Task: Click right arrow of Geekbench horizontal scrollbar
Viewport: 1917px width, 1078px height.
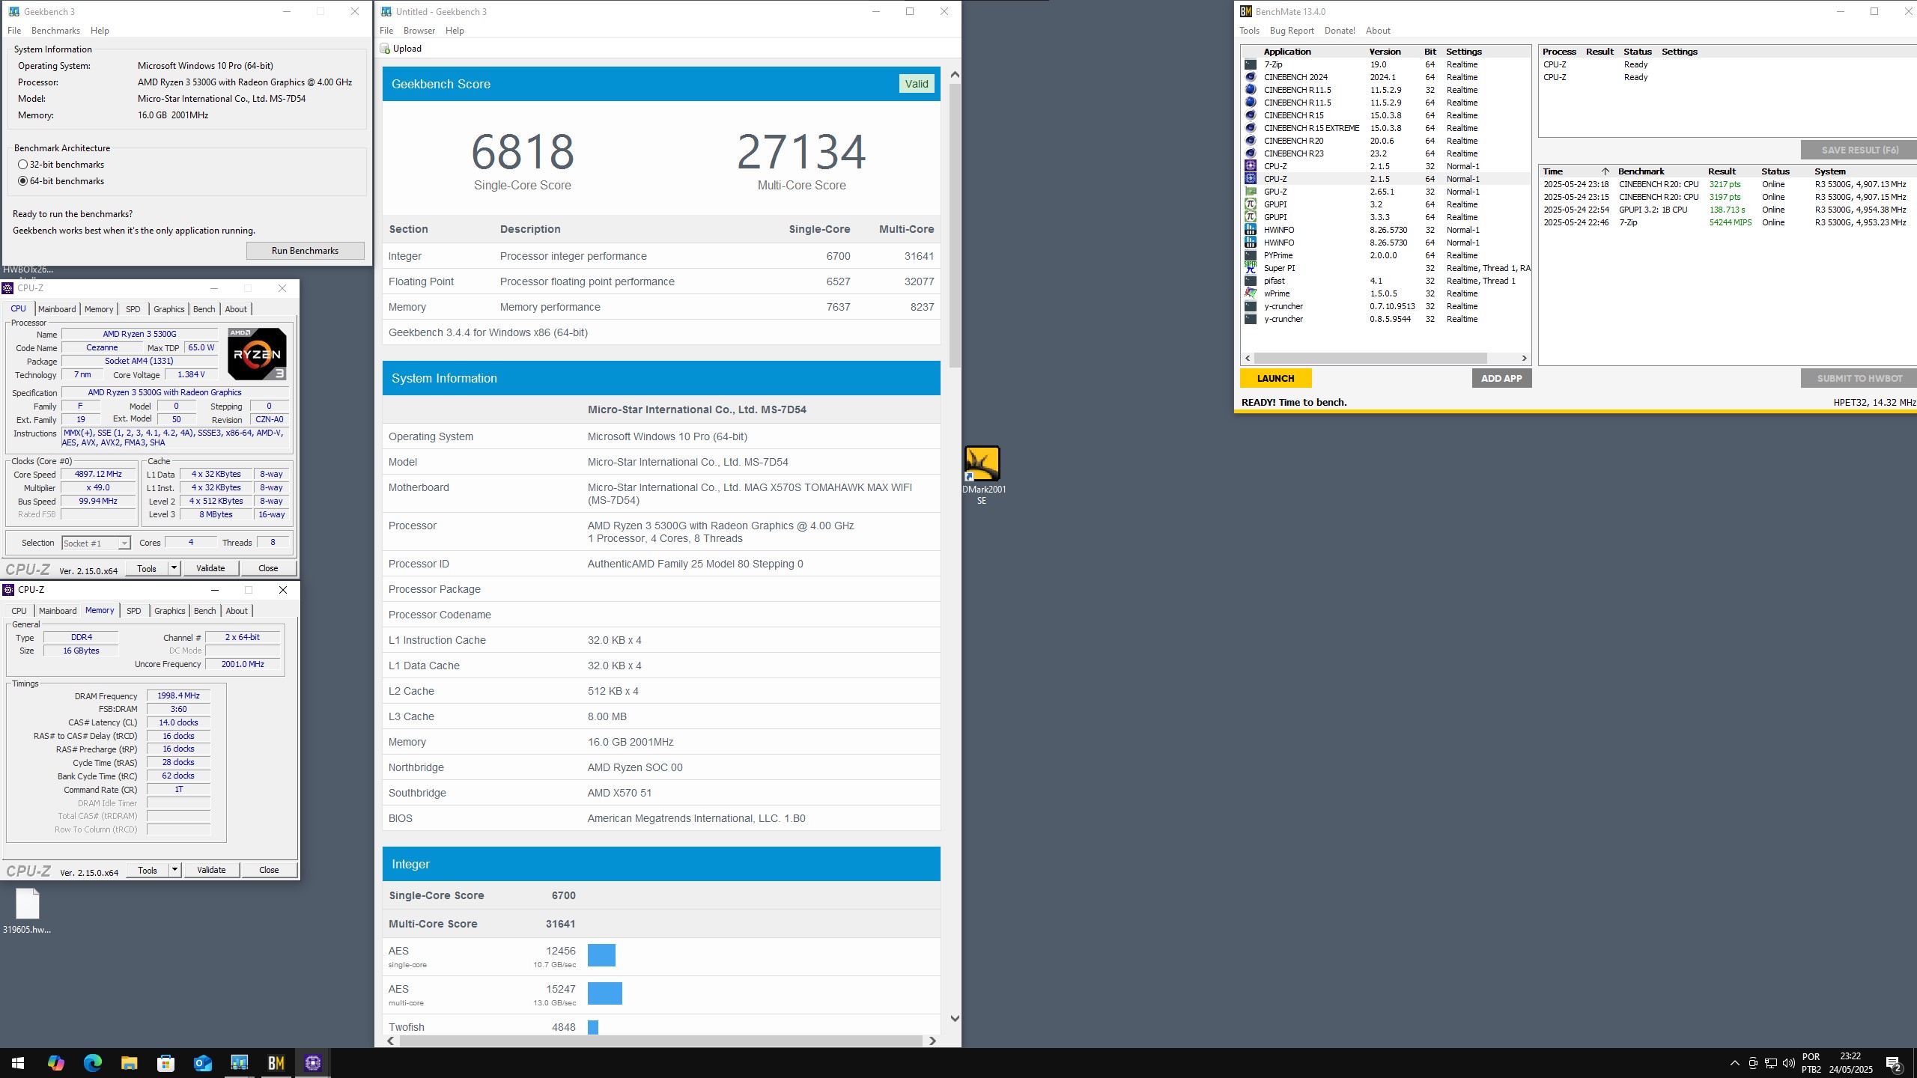Action: coord(932,1041)
